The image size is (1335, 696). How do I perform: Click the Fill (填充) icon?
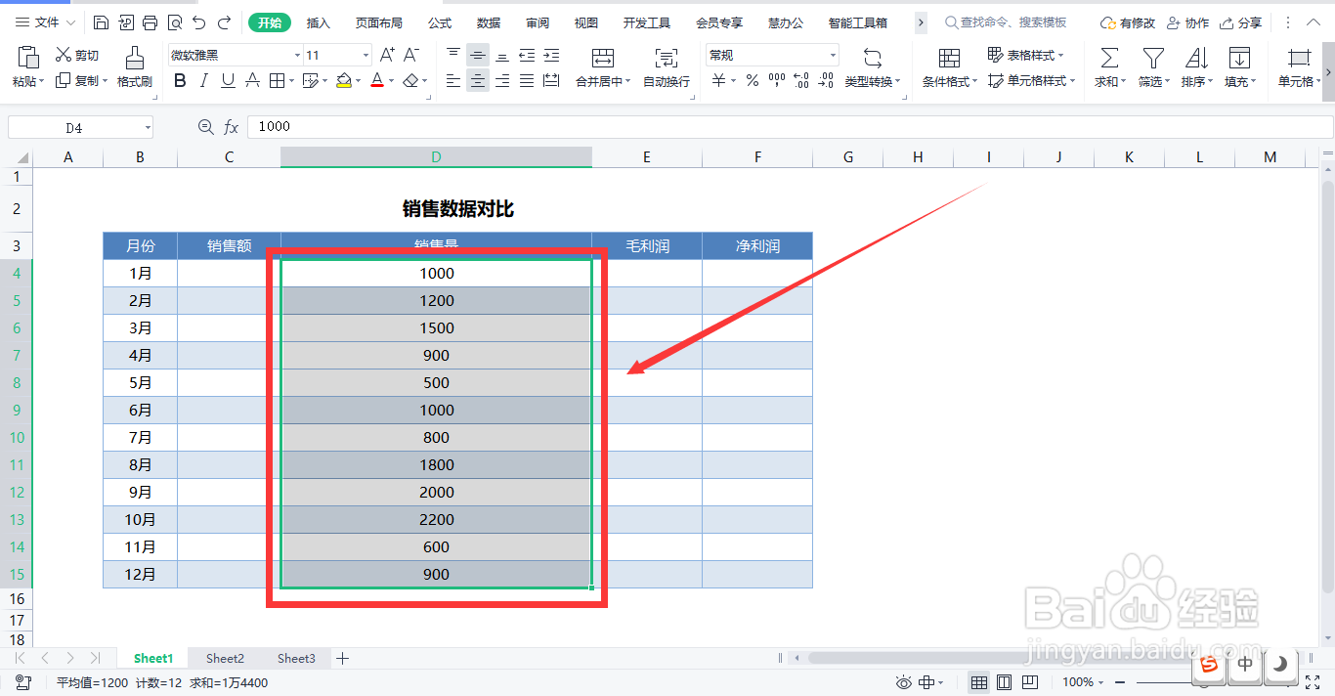tap(1239, 59)
